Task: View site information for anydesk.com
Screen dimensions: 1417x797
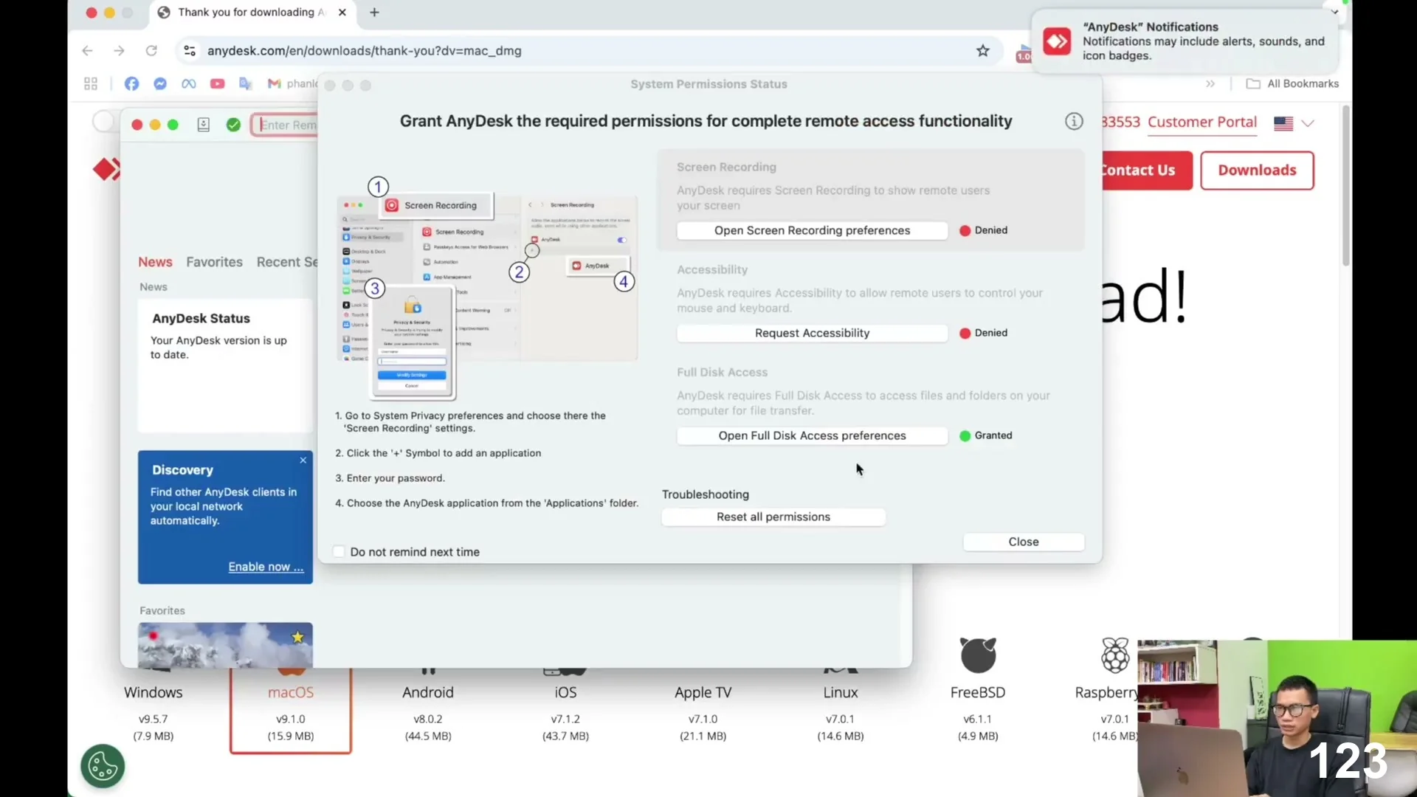Action: point(190,51)
